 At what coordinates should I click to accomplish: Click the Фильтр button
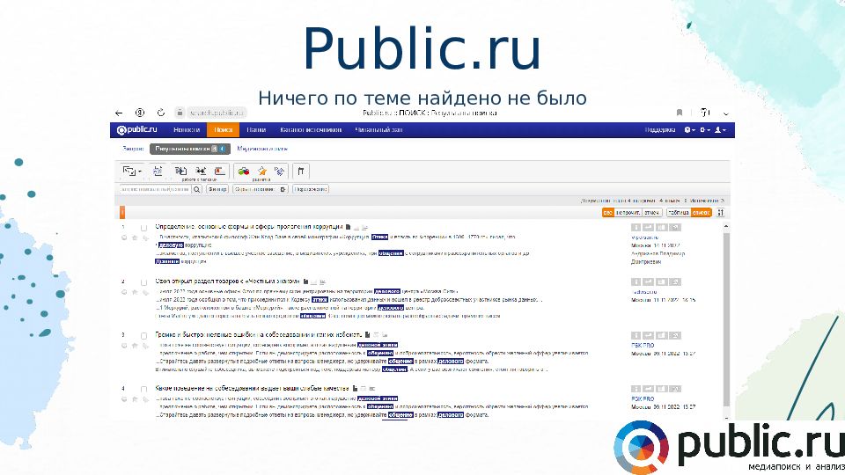point(217,189)
